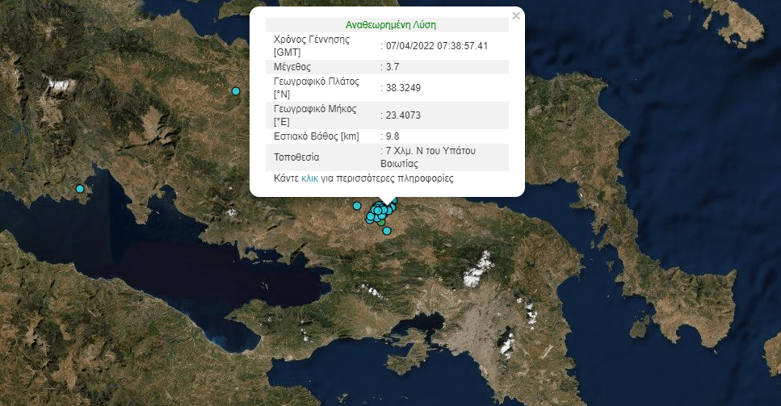
Task: Click the latitude value 38.3249
Action: [x=403, y=87]
